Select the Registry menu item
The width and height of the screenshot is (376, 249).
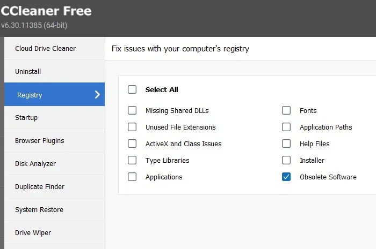tap(54, 94)
